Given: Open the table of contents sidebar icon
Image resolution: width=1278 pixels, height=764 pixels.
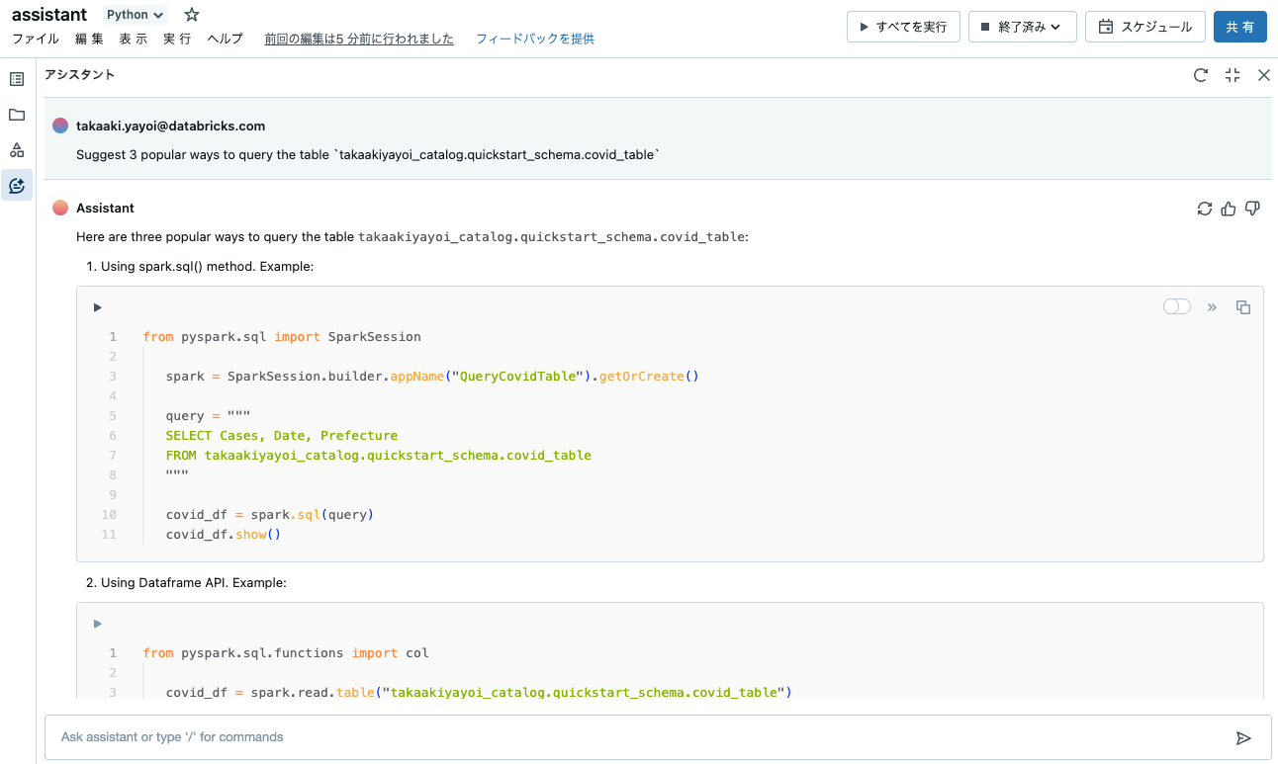Looking at the screenshot, I should (16, 78).
